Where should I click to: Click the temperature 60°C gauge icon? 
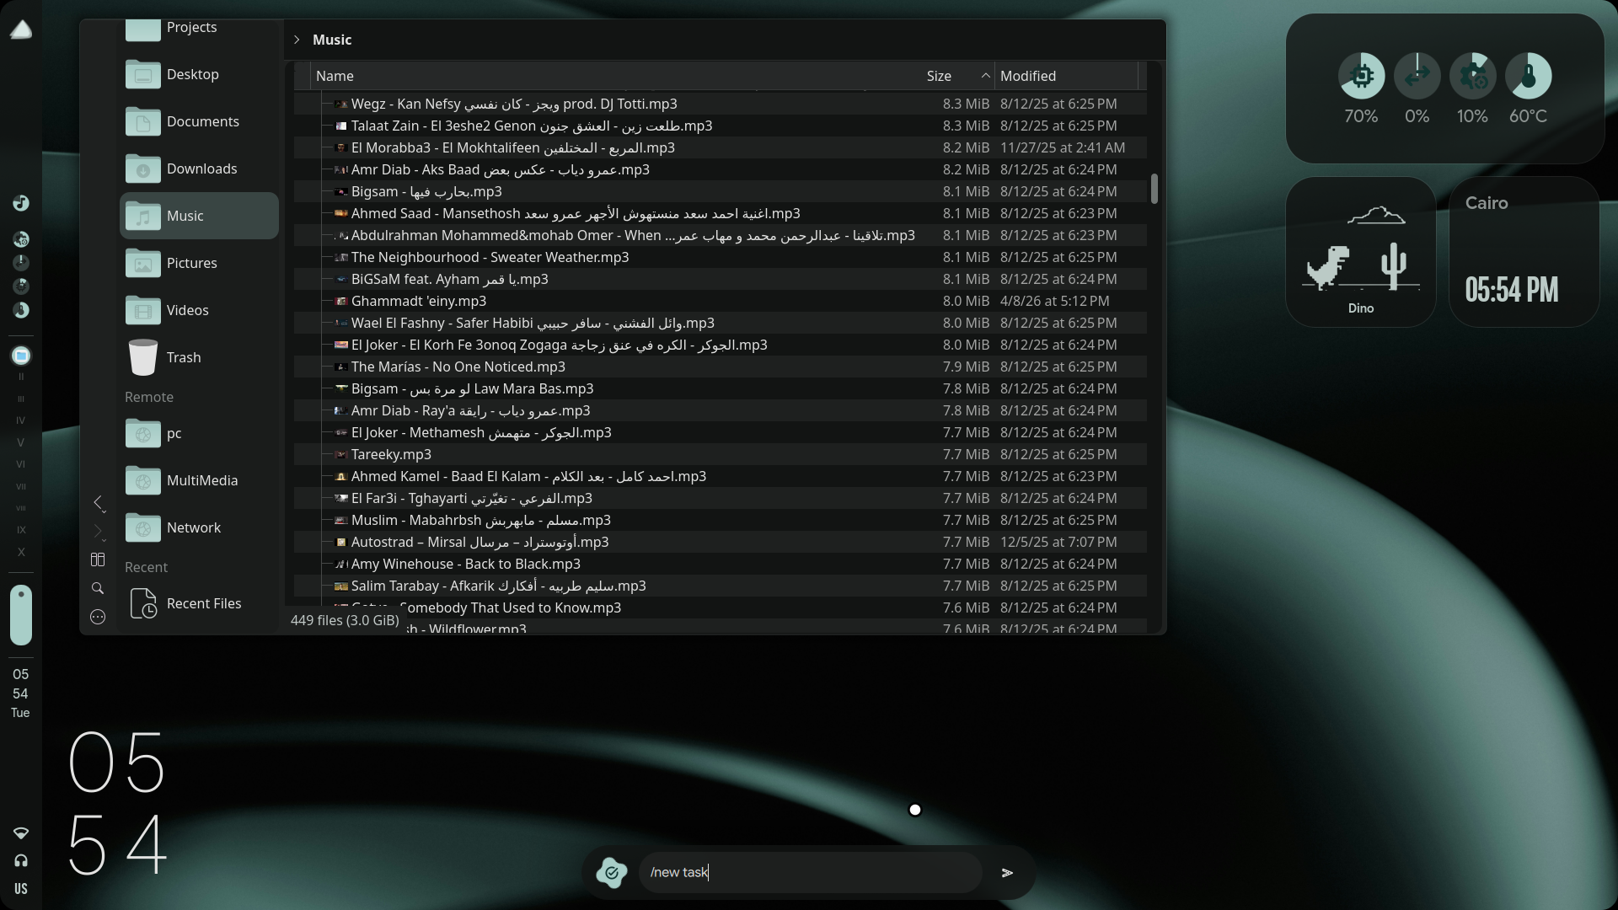click(1528, 77)
